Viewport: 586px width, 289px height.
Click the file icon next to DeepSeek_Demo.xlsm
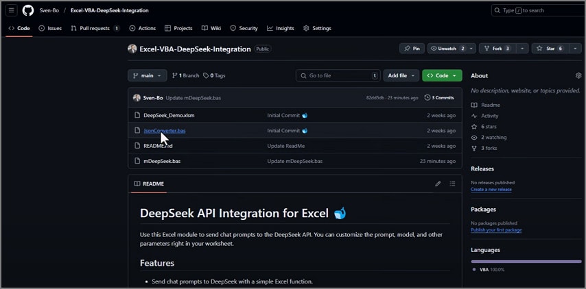137,115
